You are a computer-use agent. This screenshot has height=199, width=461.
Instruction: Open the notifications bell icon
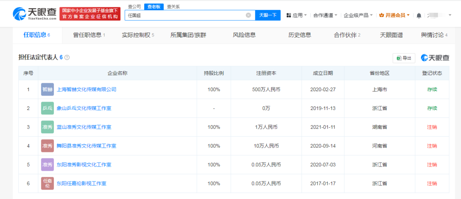[419, 15]
